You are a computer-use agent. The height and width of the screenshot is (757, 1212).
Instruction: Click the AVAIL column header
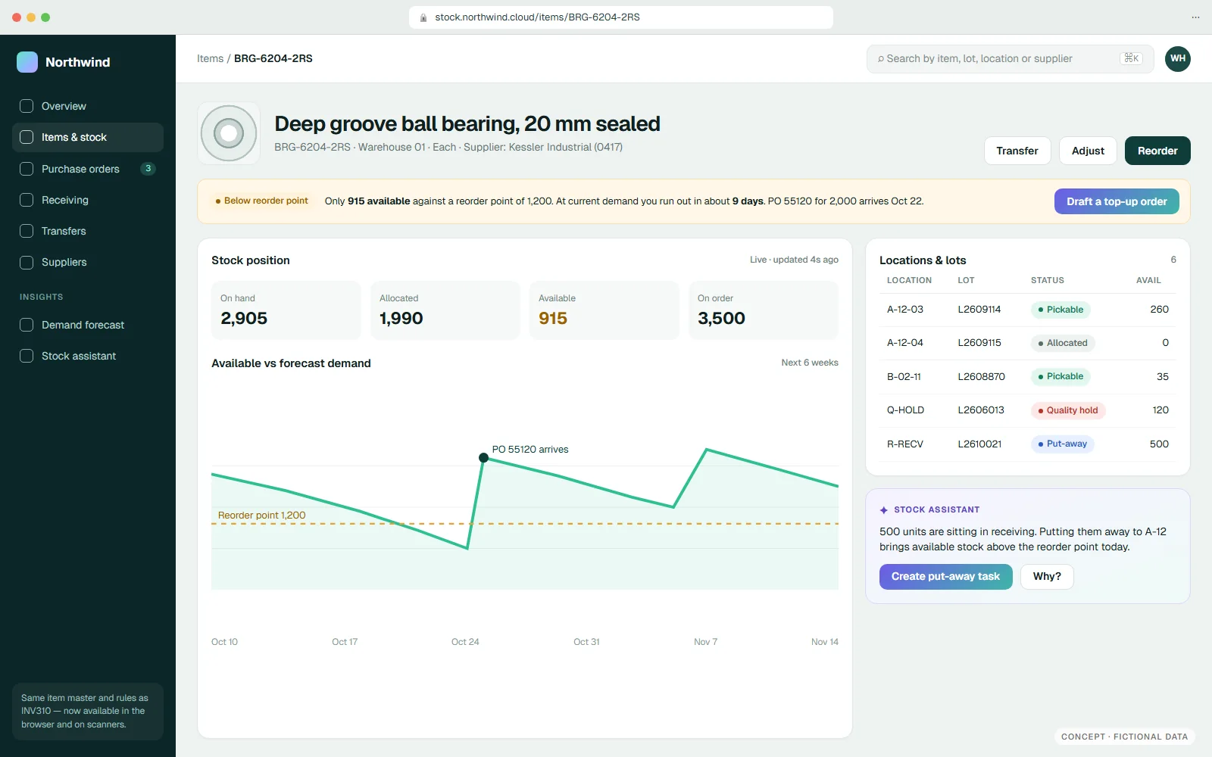pos(1148,280)
